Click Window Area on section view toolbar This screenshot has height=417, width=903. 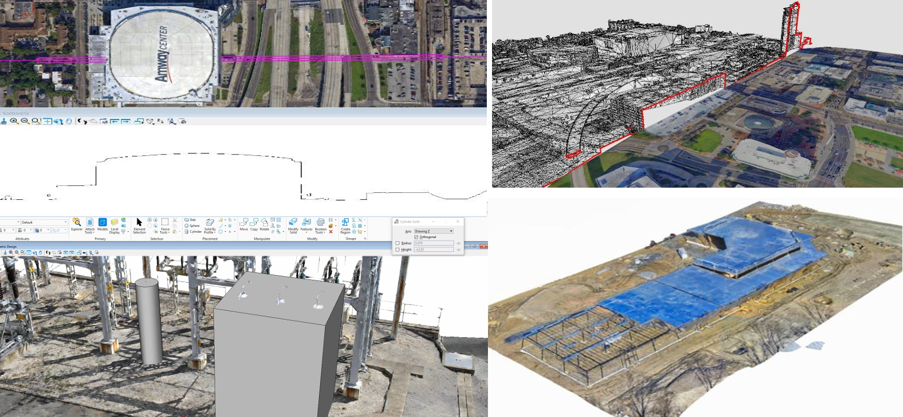[36, 121]
